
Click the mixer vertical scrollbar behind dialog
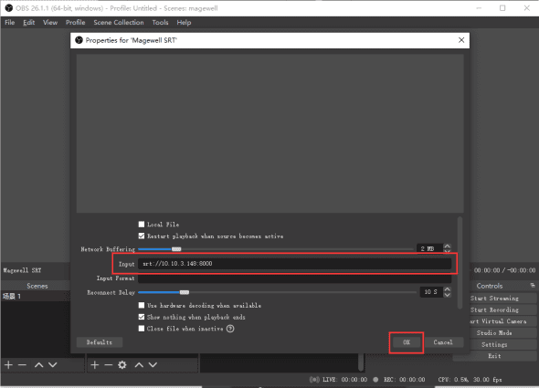(x=361, y=362)
